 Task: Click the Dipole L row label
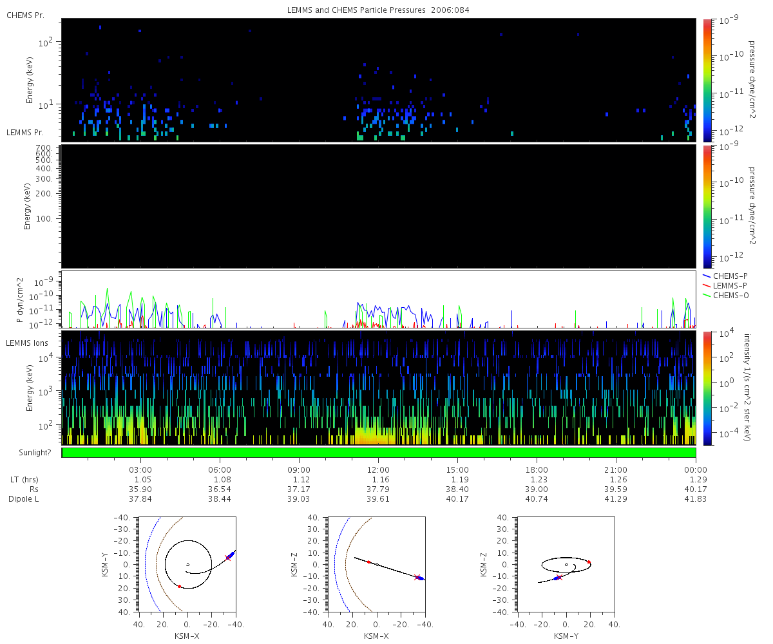click(x=26, y=499)
